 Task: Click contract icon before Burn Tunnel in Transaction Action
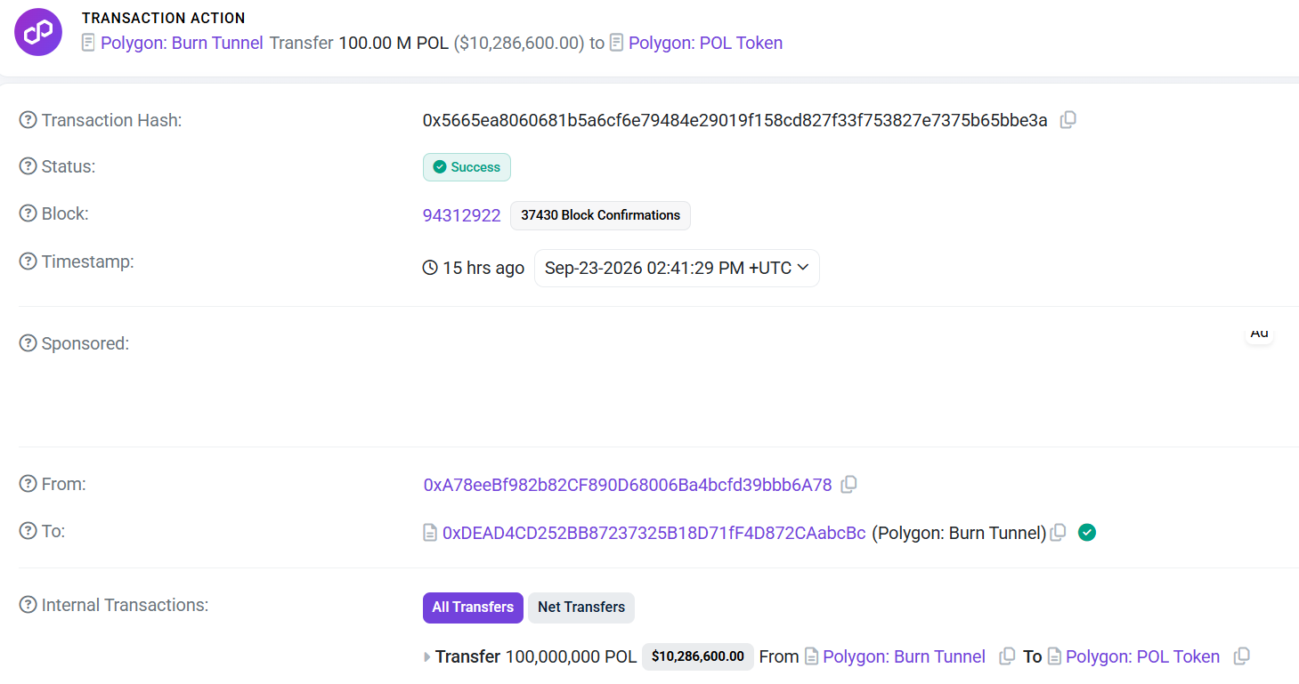[88, 43]
